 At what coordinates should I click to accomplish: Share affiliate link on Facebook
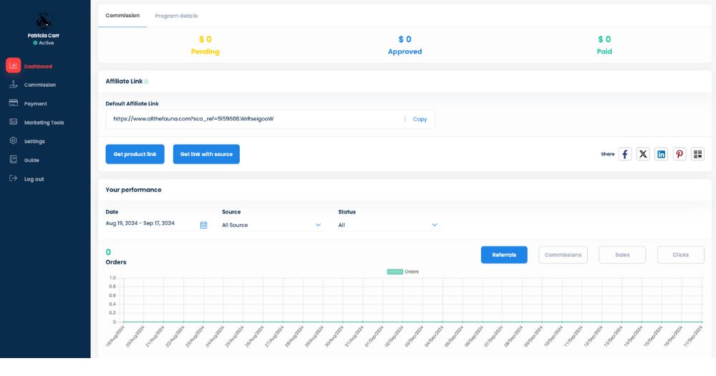point(625,154)
